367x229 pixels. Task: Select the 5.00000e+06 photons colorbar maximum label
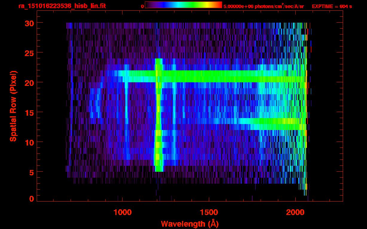[x=264, y=6]
